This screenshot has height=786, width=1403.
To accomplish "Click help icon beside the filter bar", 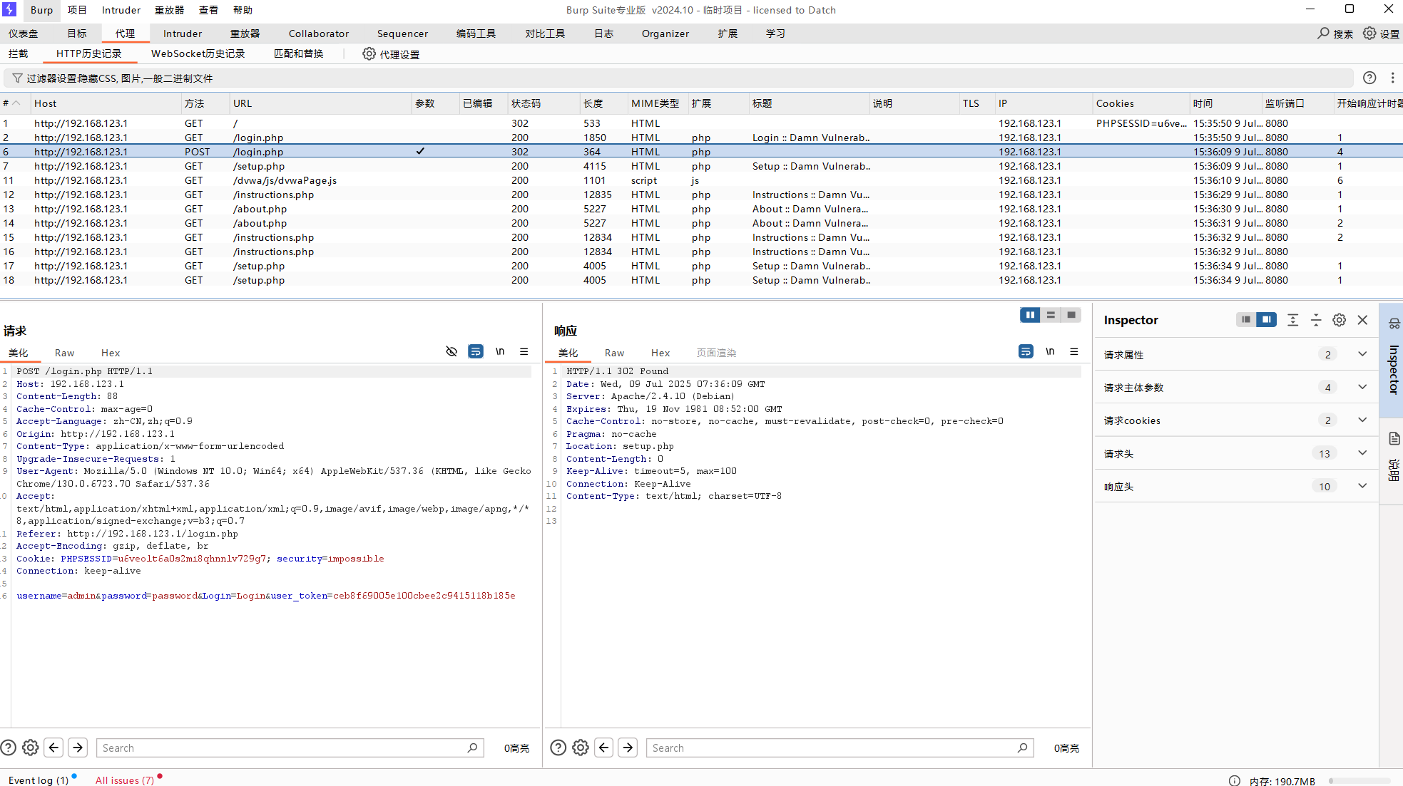I will [1369, 78].
